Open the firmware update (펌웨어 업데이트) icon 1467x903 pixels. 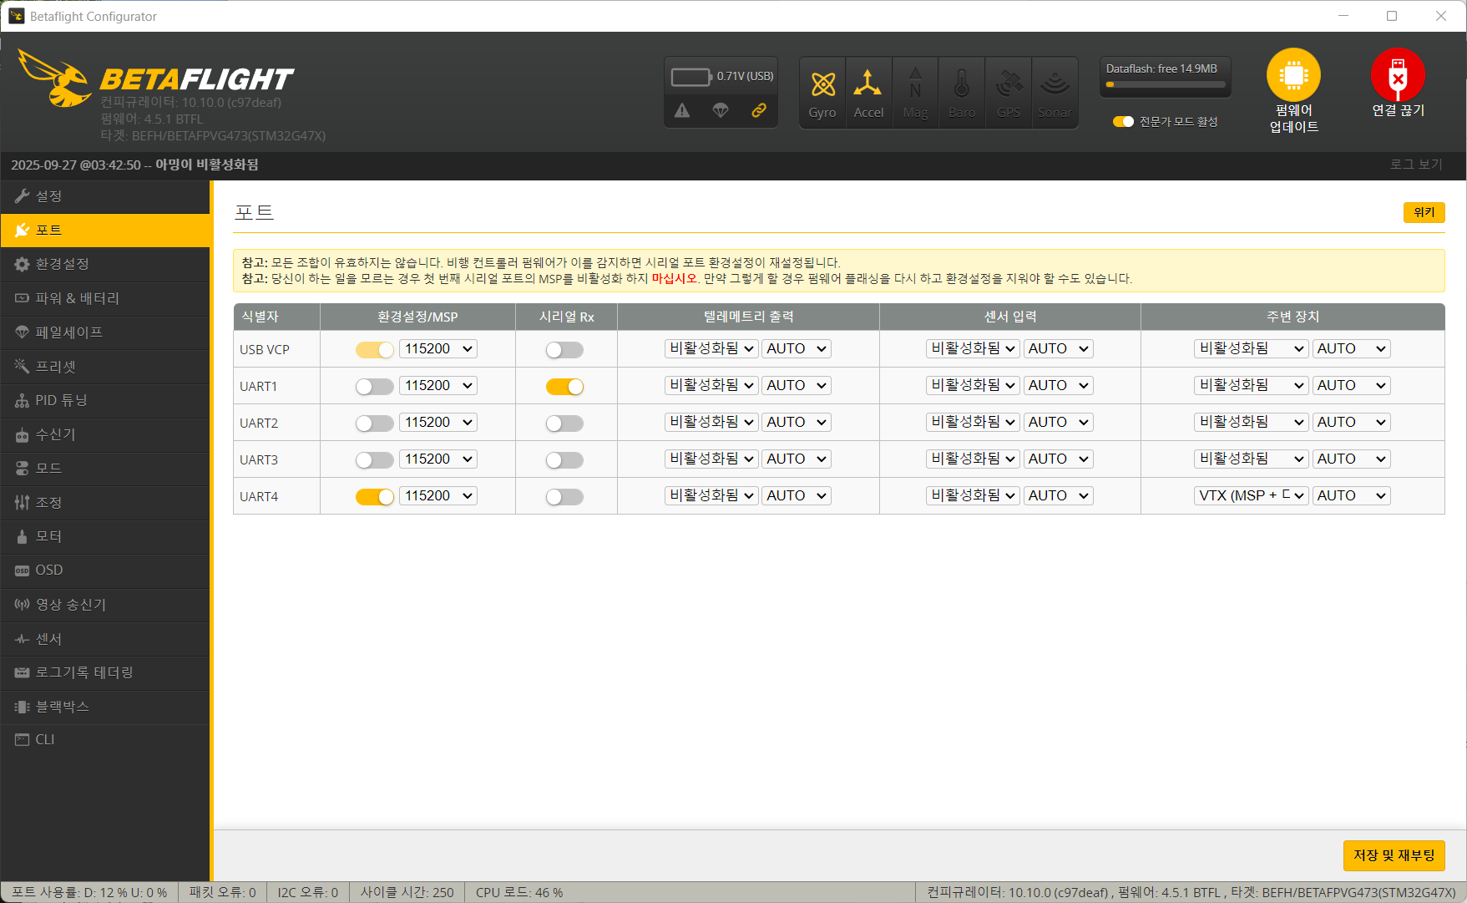[x=1293, y=75]
